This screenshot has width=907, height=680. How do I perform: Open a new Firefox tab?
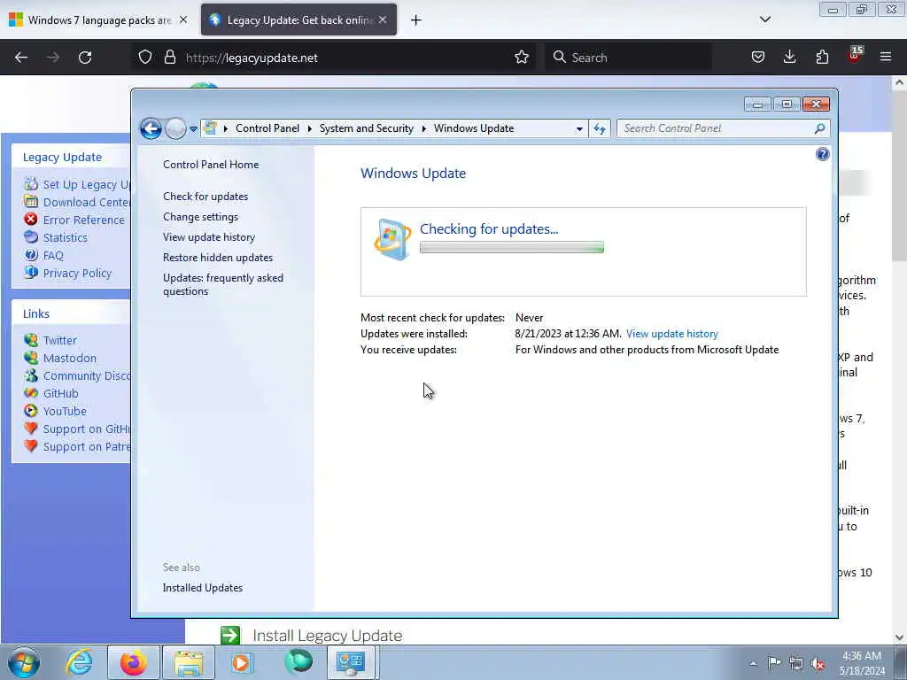[x=415, y=20]
